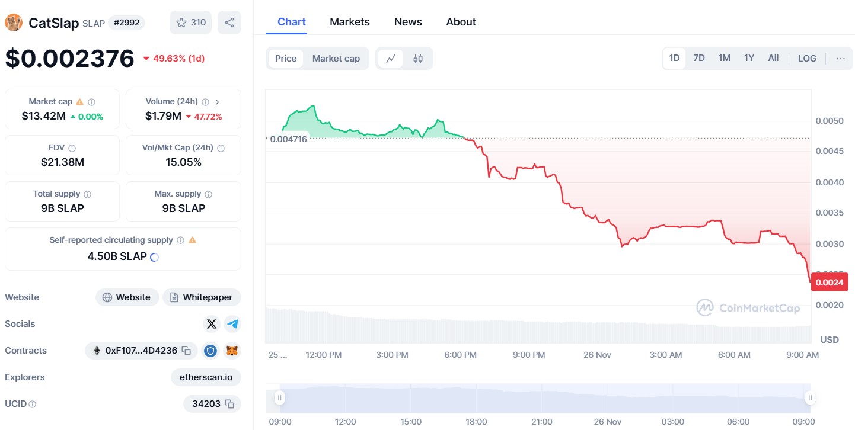Select the 7D time range
Image resolution: width=855 pixels, height=430 pixels.
click(699, 58)
